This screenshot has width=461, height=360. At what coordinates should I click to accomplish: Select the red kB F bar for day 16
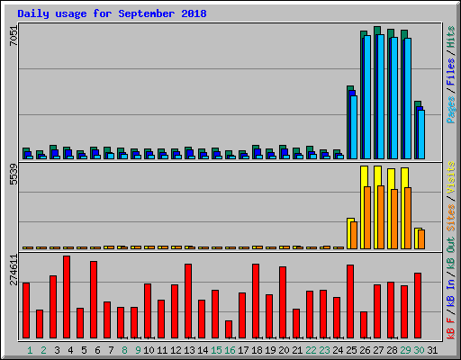click(229, 329)
